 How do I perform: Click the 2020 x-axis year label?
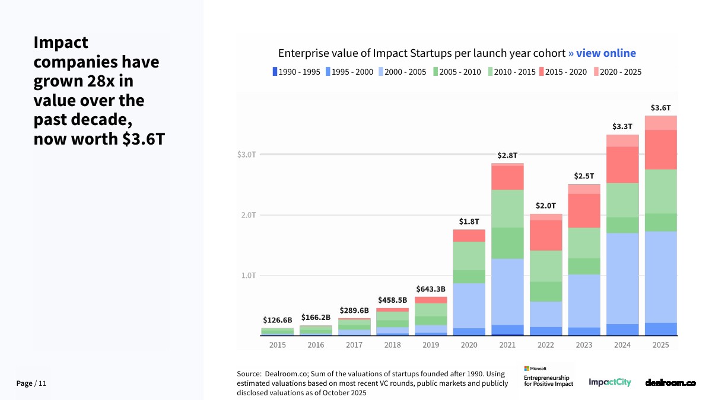pyautogui.click(x=469, y=345)
